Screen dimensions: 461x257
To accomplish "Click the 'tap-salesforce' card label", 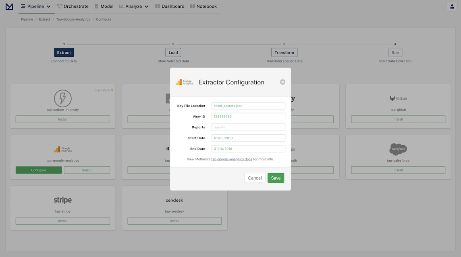I will (x=398, y=161).
